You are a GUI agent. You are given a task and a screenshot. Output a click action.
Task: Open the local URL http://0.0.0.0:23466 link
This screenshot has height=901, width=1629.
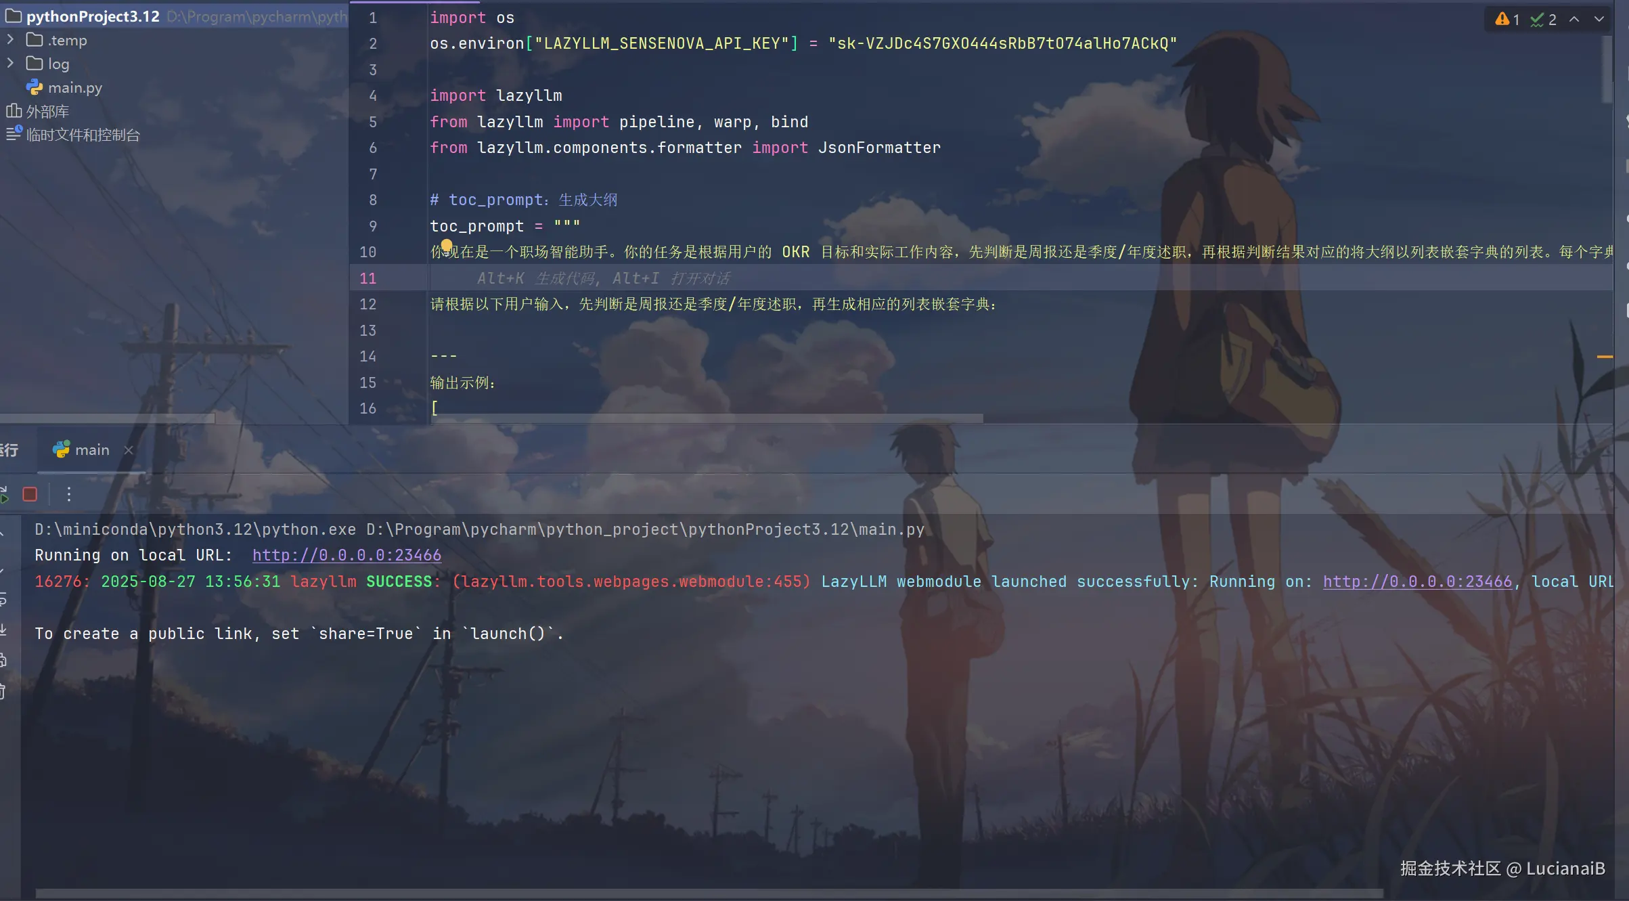[347, 555]
